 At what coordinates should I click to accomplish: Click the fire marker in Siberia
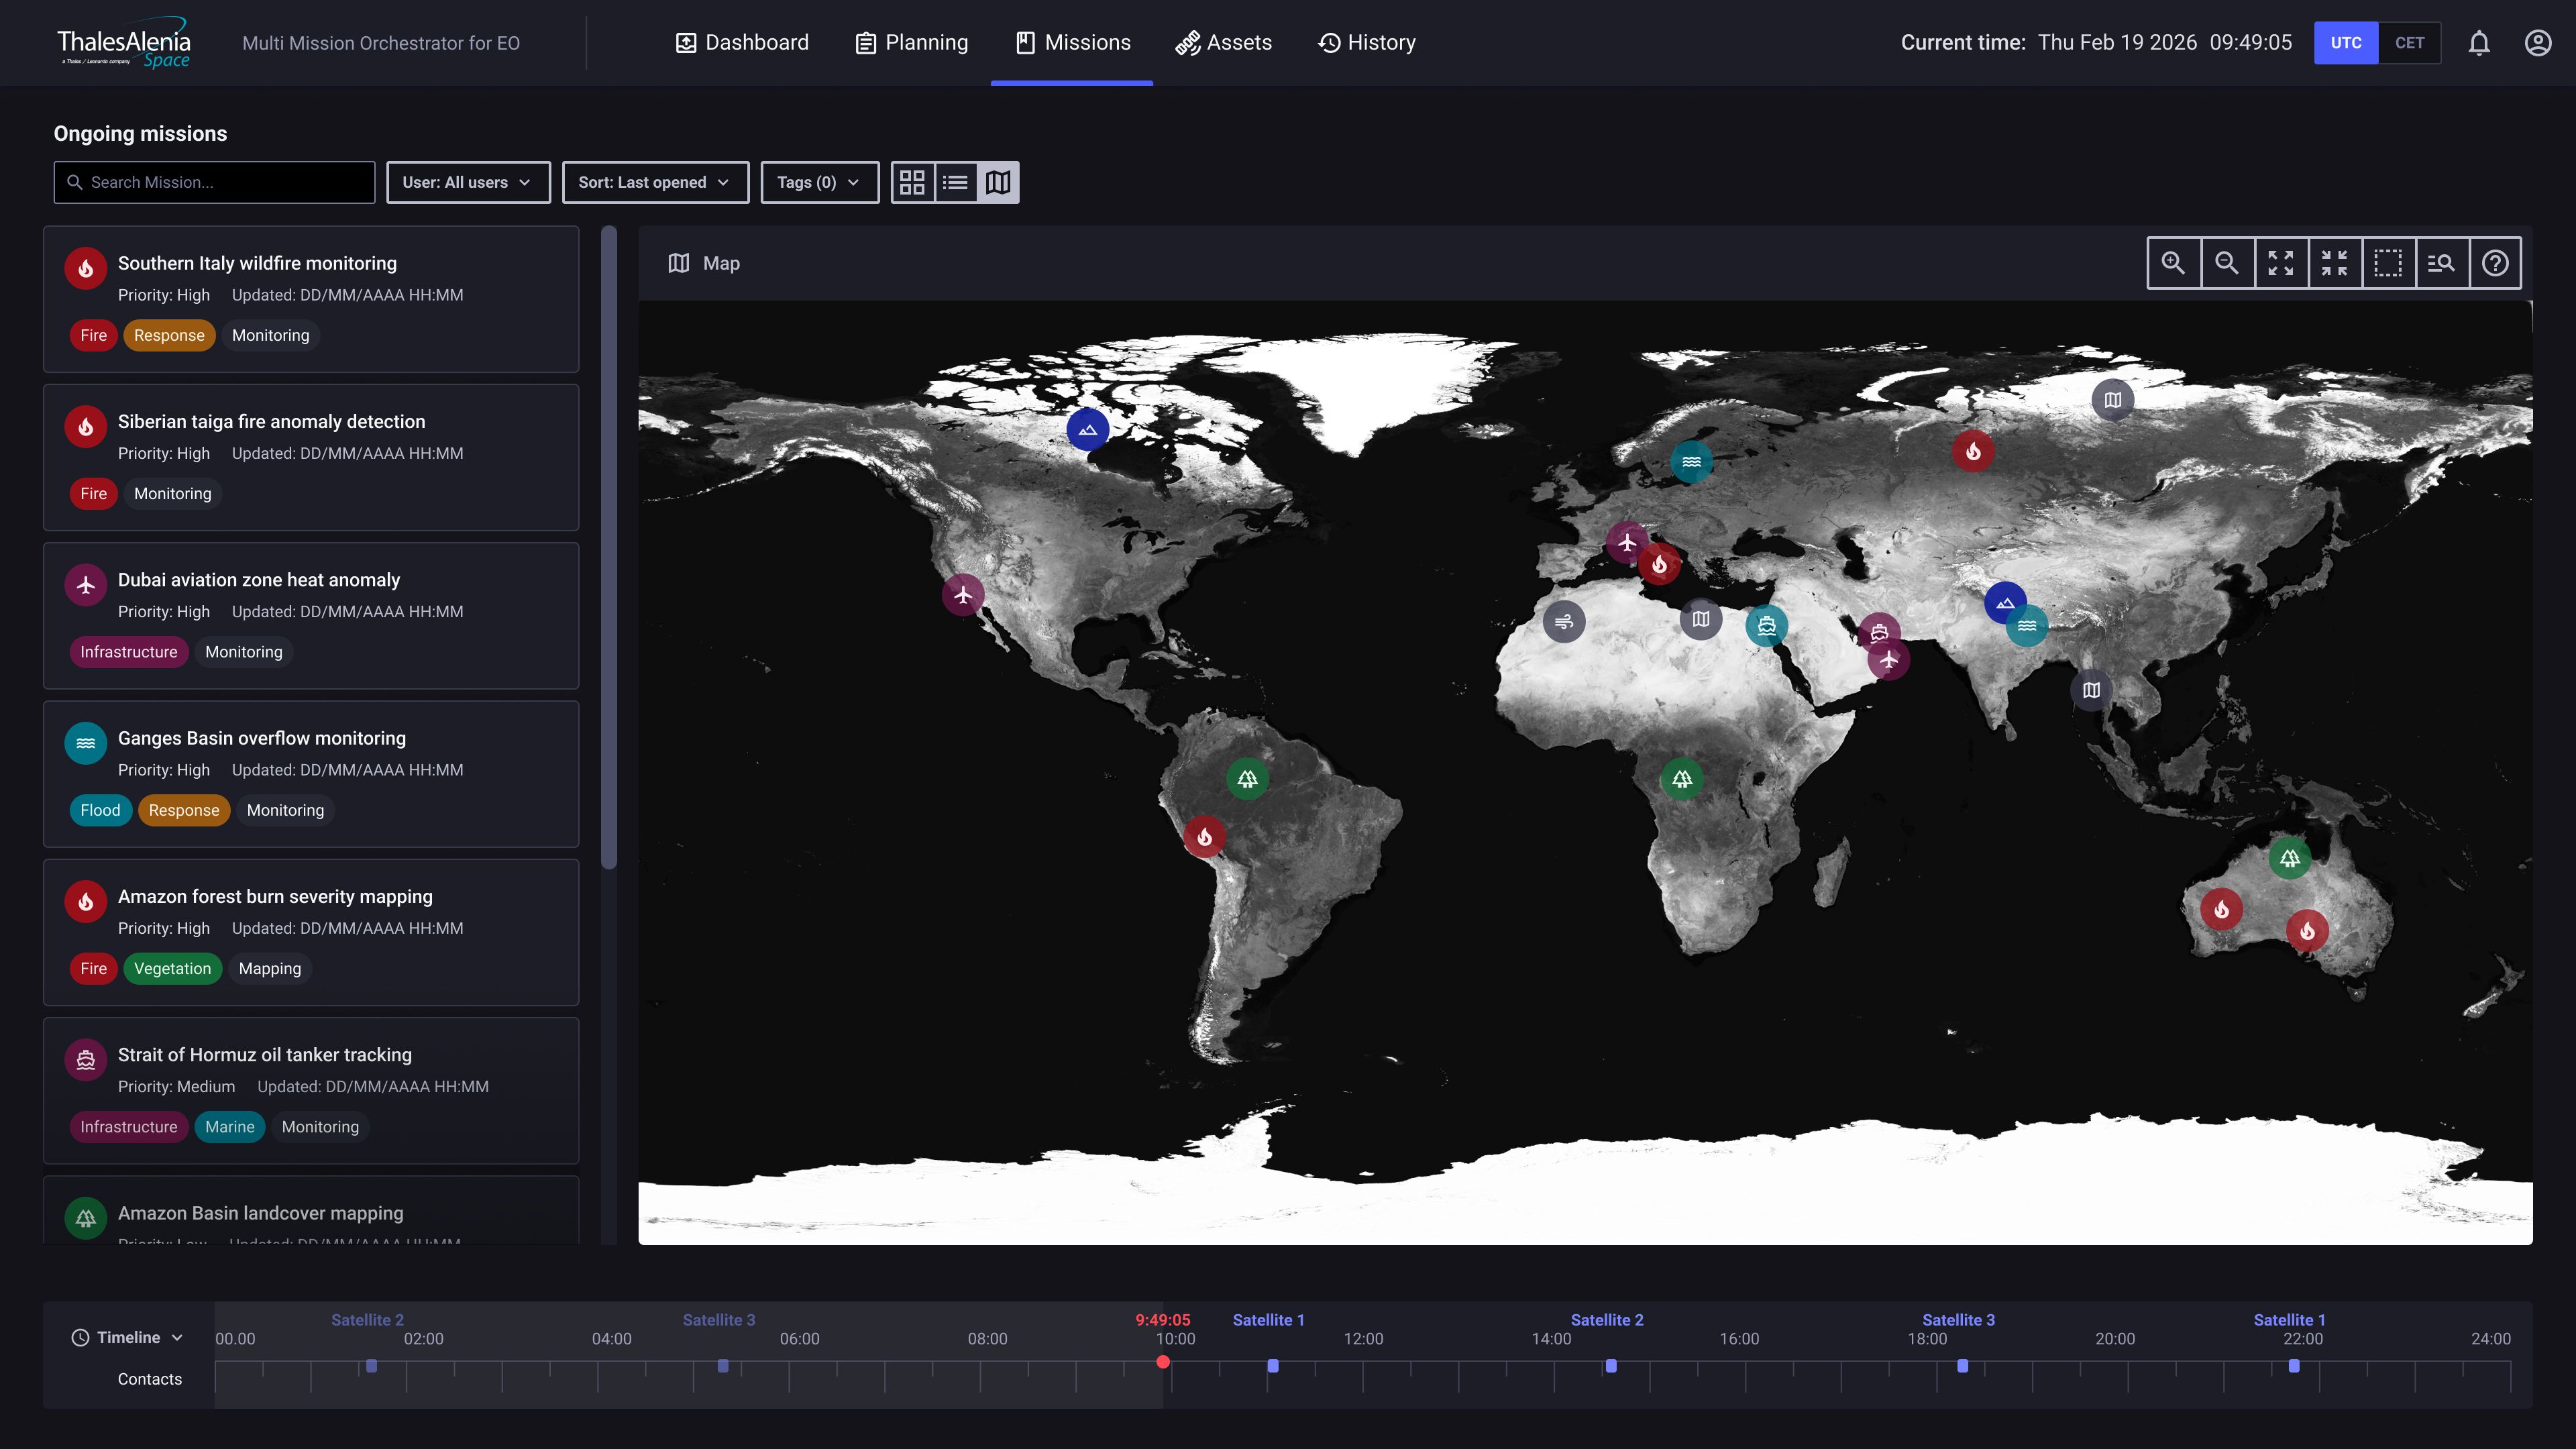[x=1974, y=451]
